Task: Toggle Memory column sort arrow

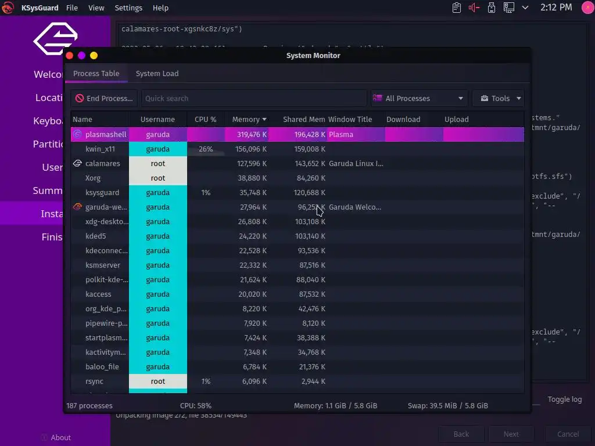Action: (x=264, y=120)
